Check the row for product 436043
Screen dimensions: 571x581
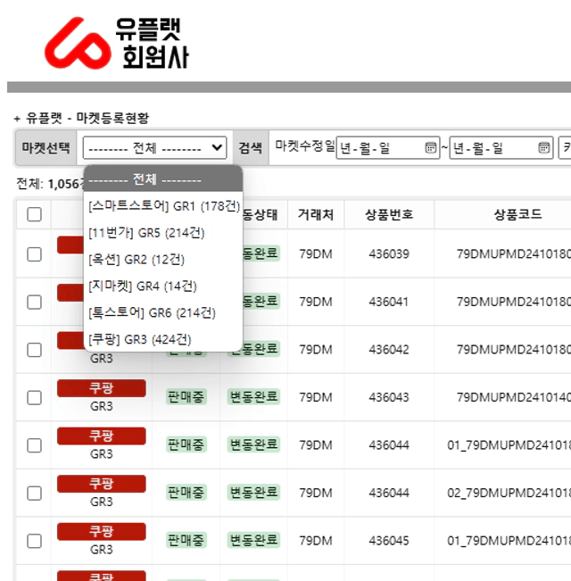coord(34,397)
